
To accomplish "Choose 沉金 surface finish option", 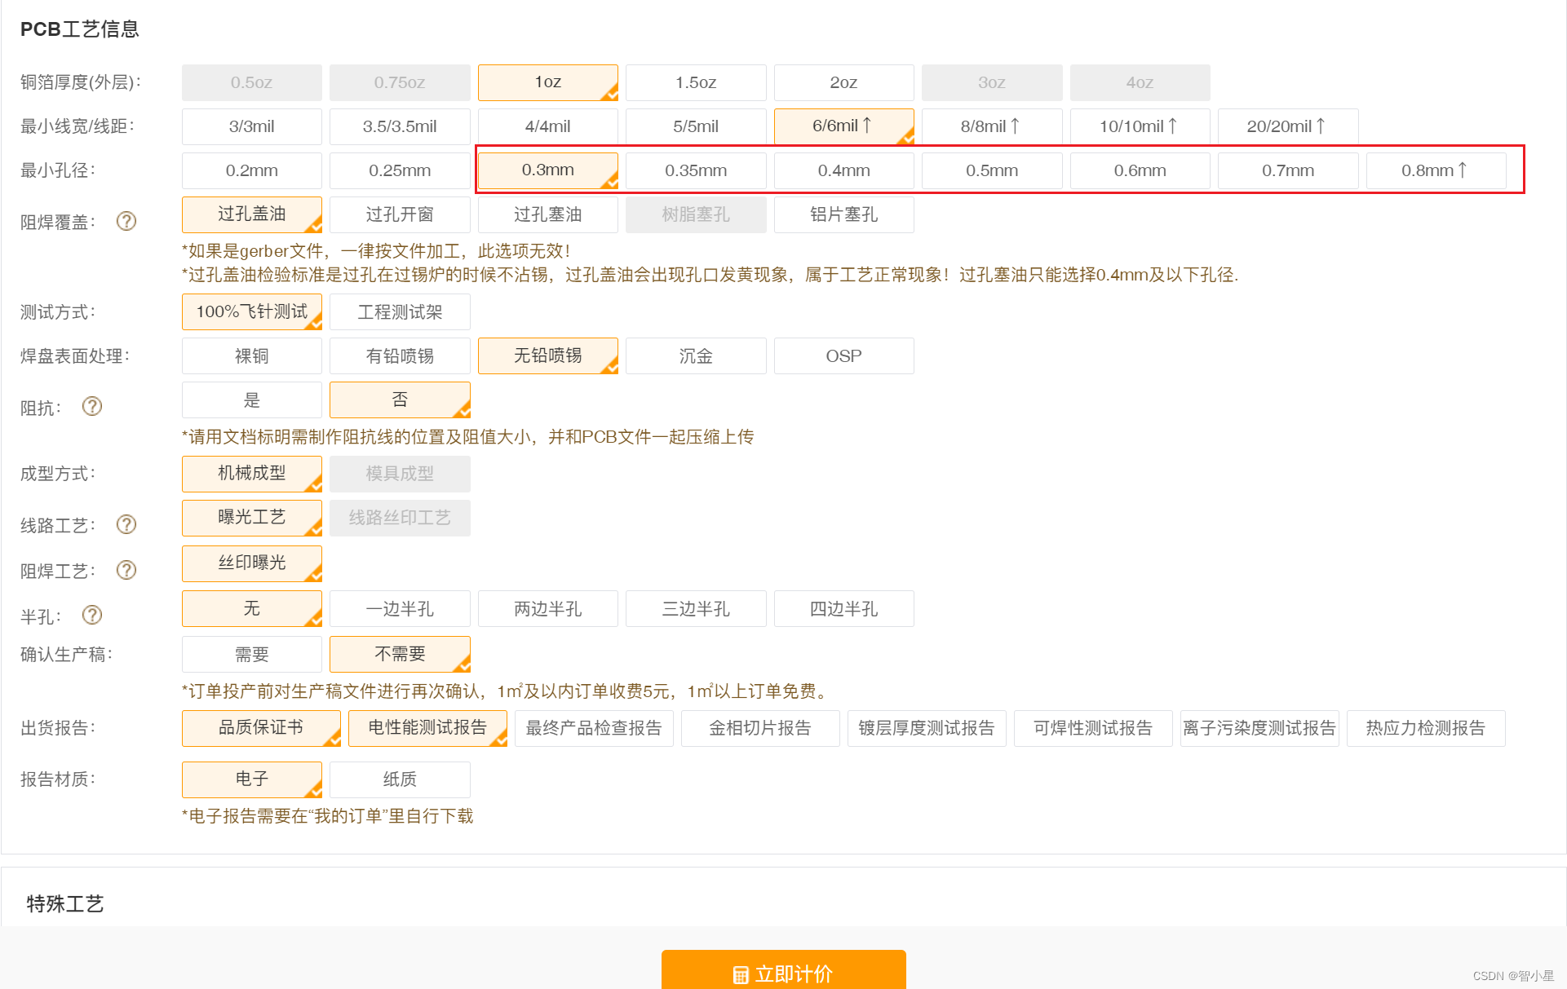I will 696,356.
